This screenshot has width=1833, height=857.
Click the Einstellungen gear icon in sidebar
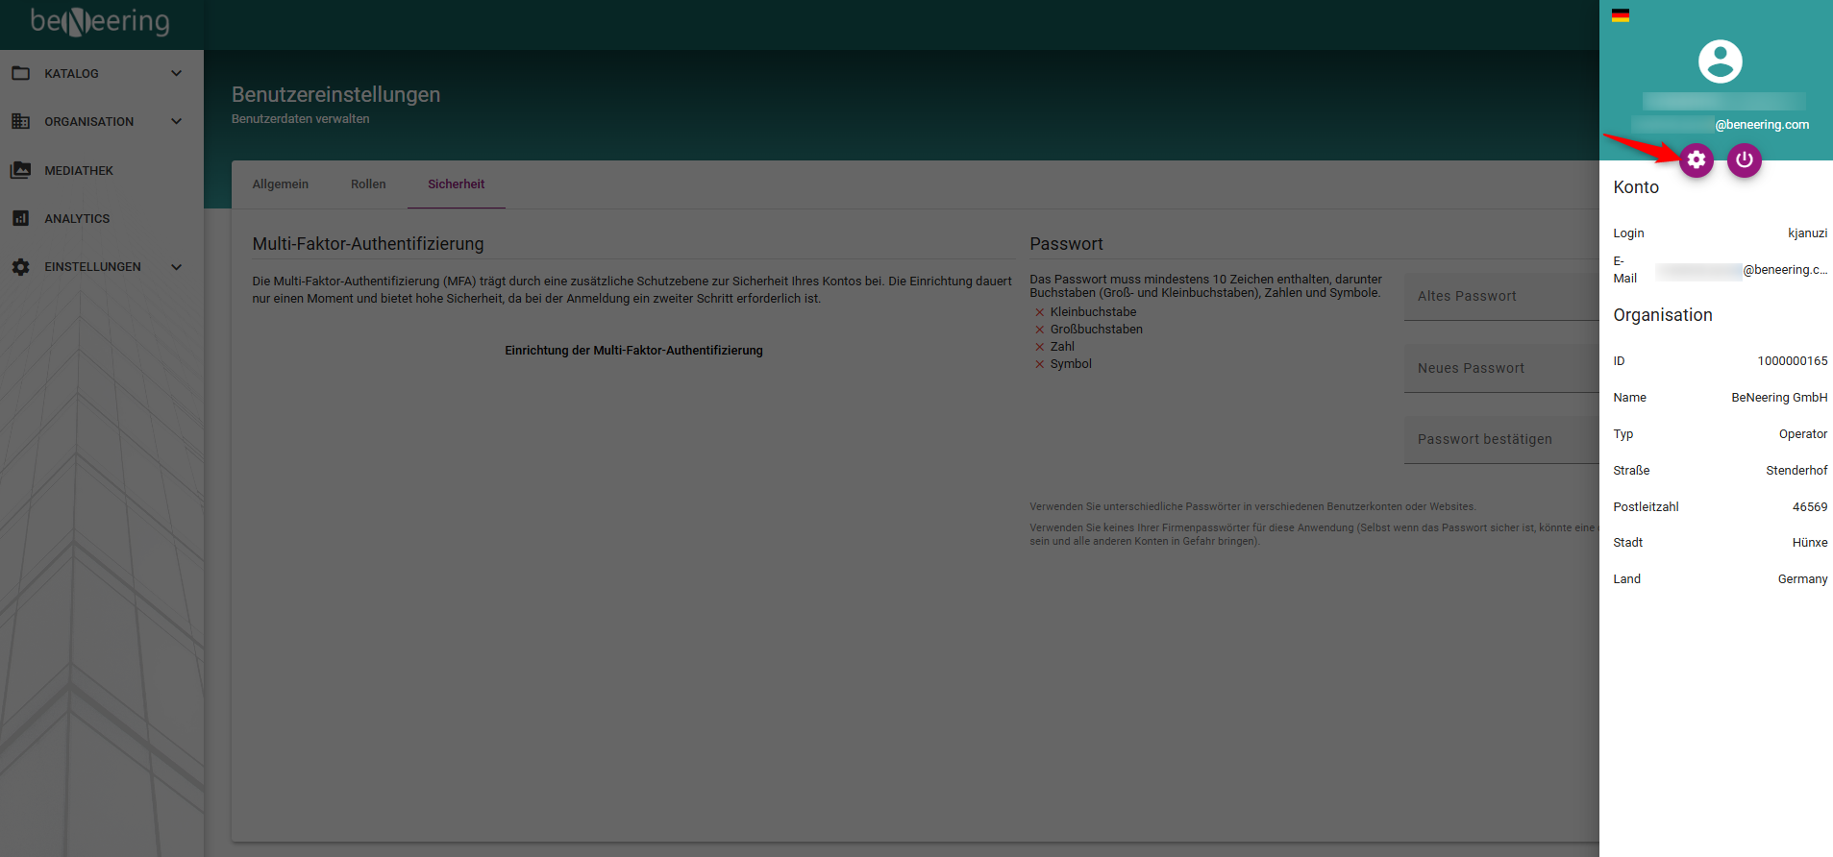tap(20, 267)
